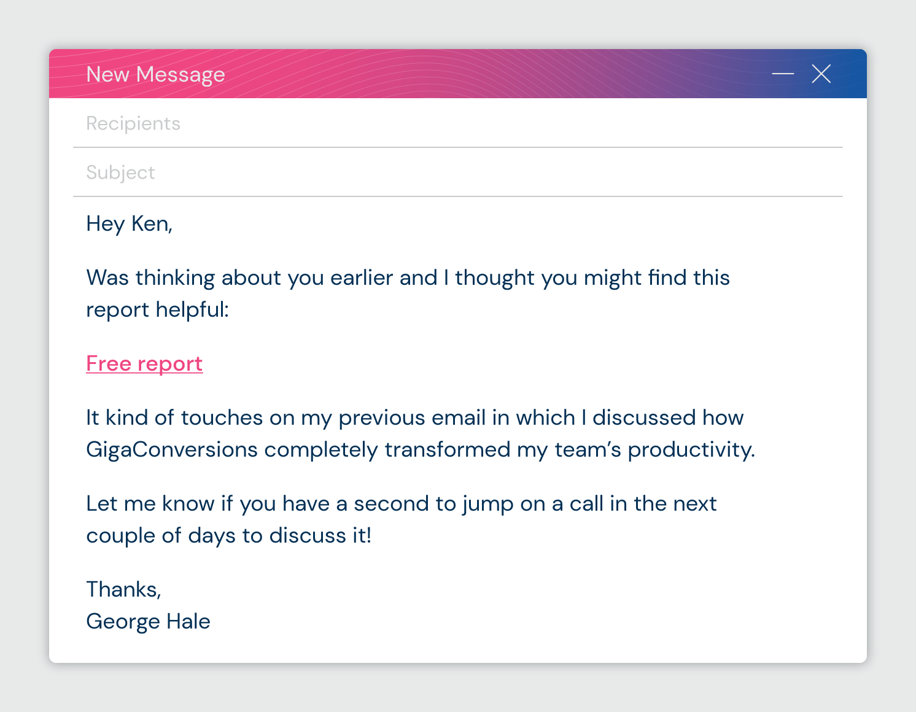Focus the Subject input field

click(430, 172)
